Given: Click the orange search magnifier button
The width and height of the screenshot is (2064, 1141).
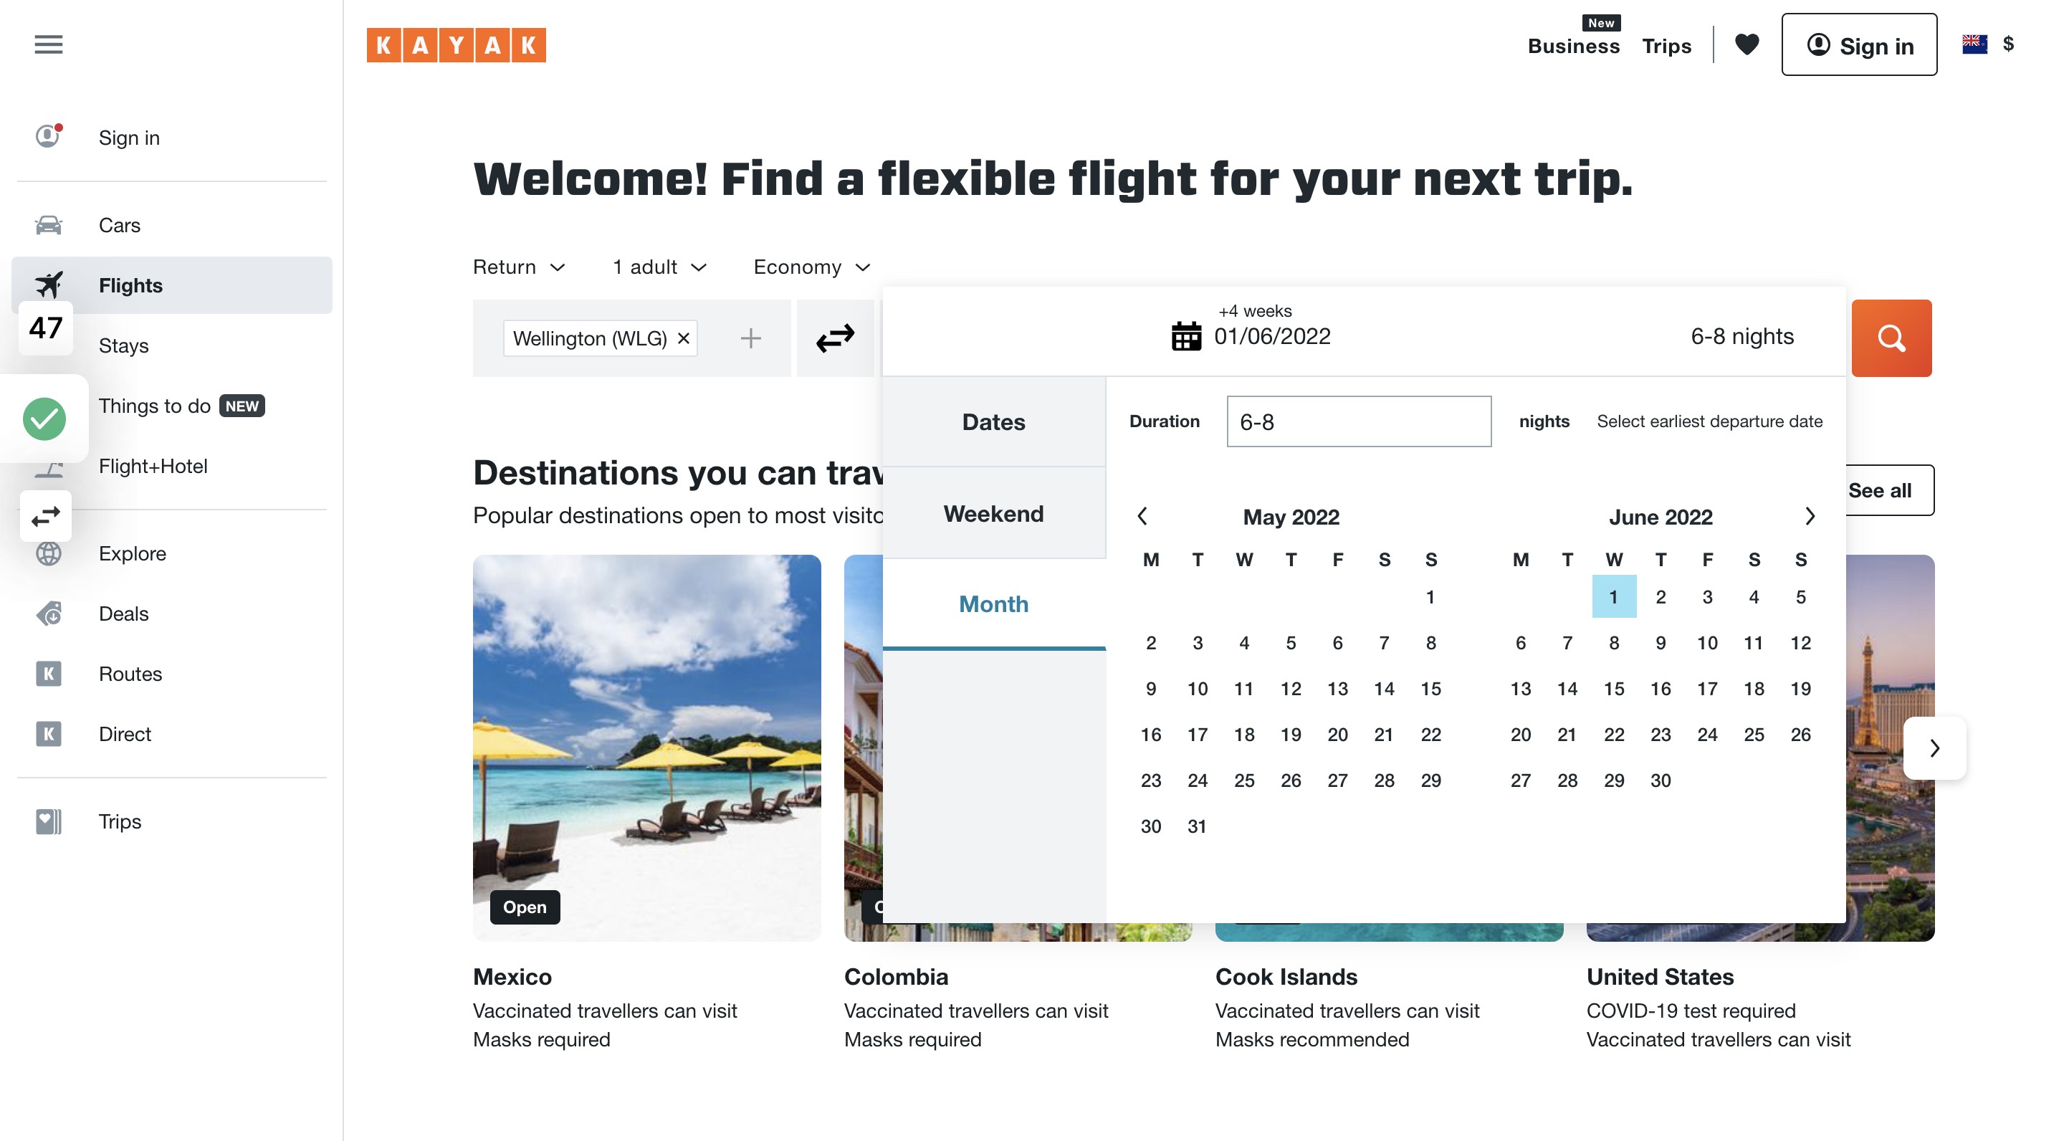Looking at the screenshot, I should (x=1891, y=338).
